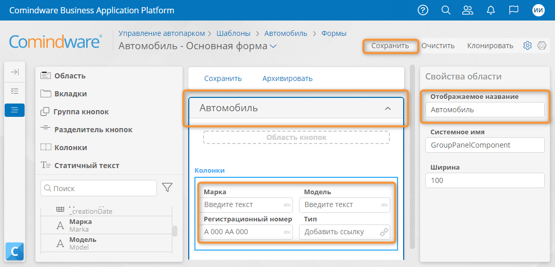Click the blue C logo button
The height and width of the screenshot is (267, 555).
[x=14, y=251]
